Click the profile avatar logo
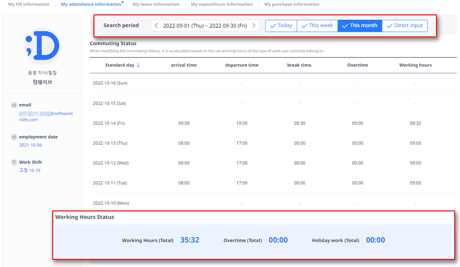The height and width of the screenshot is (267, 460). [42, 46]
